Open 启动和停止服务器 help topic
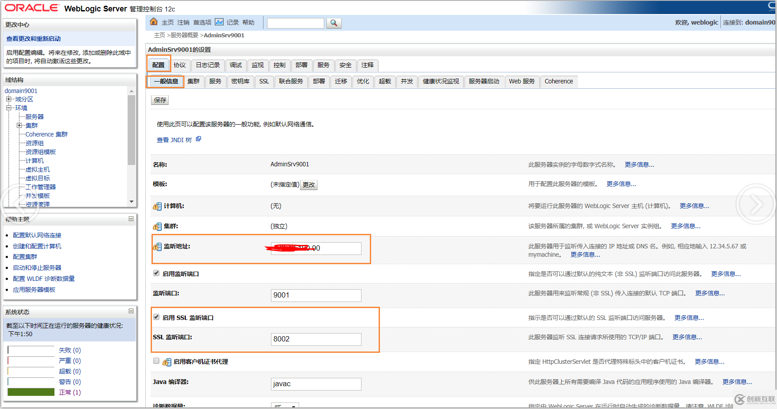This screenshot has width=777, height=409. (x=37, y=268)
